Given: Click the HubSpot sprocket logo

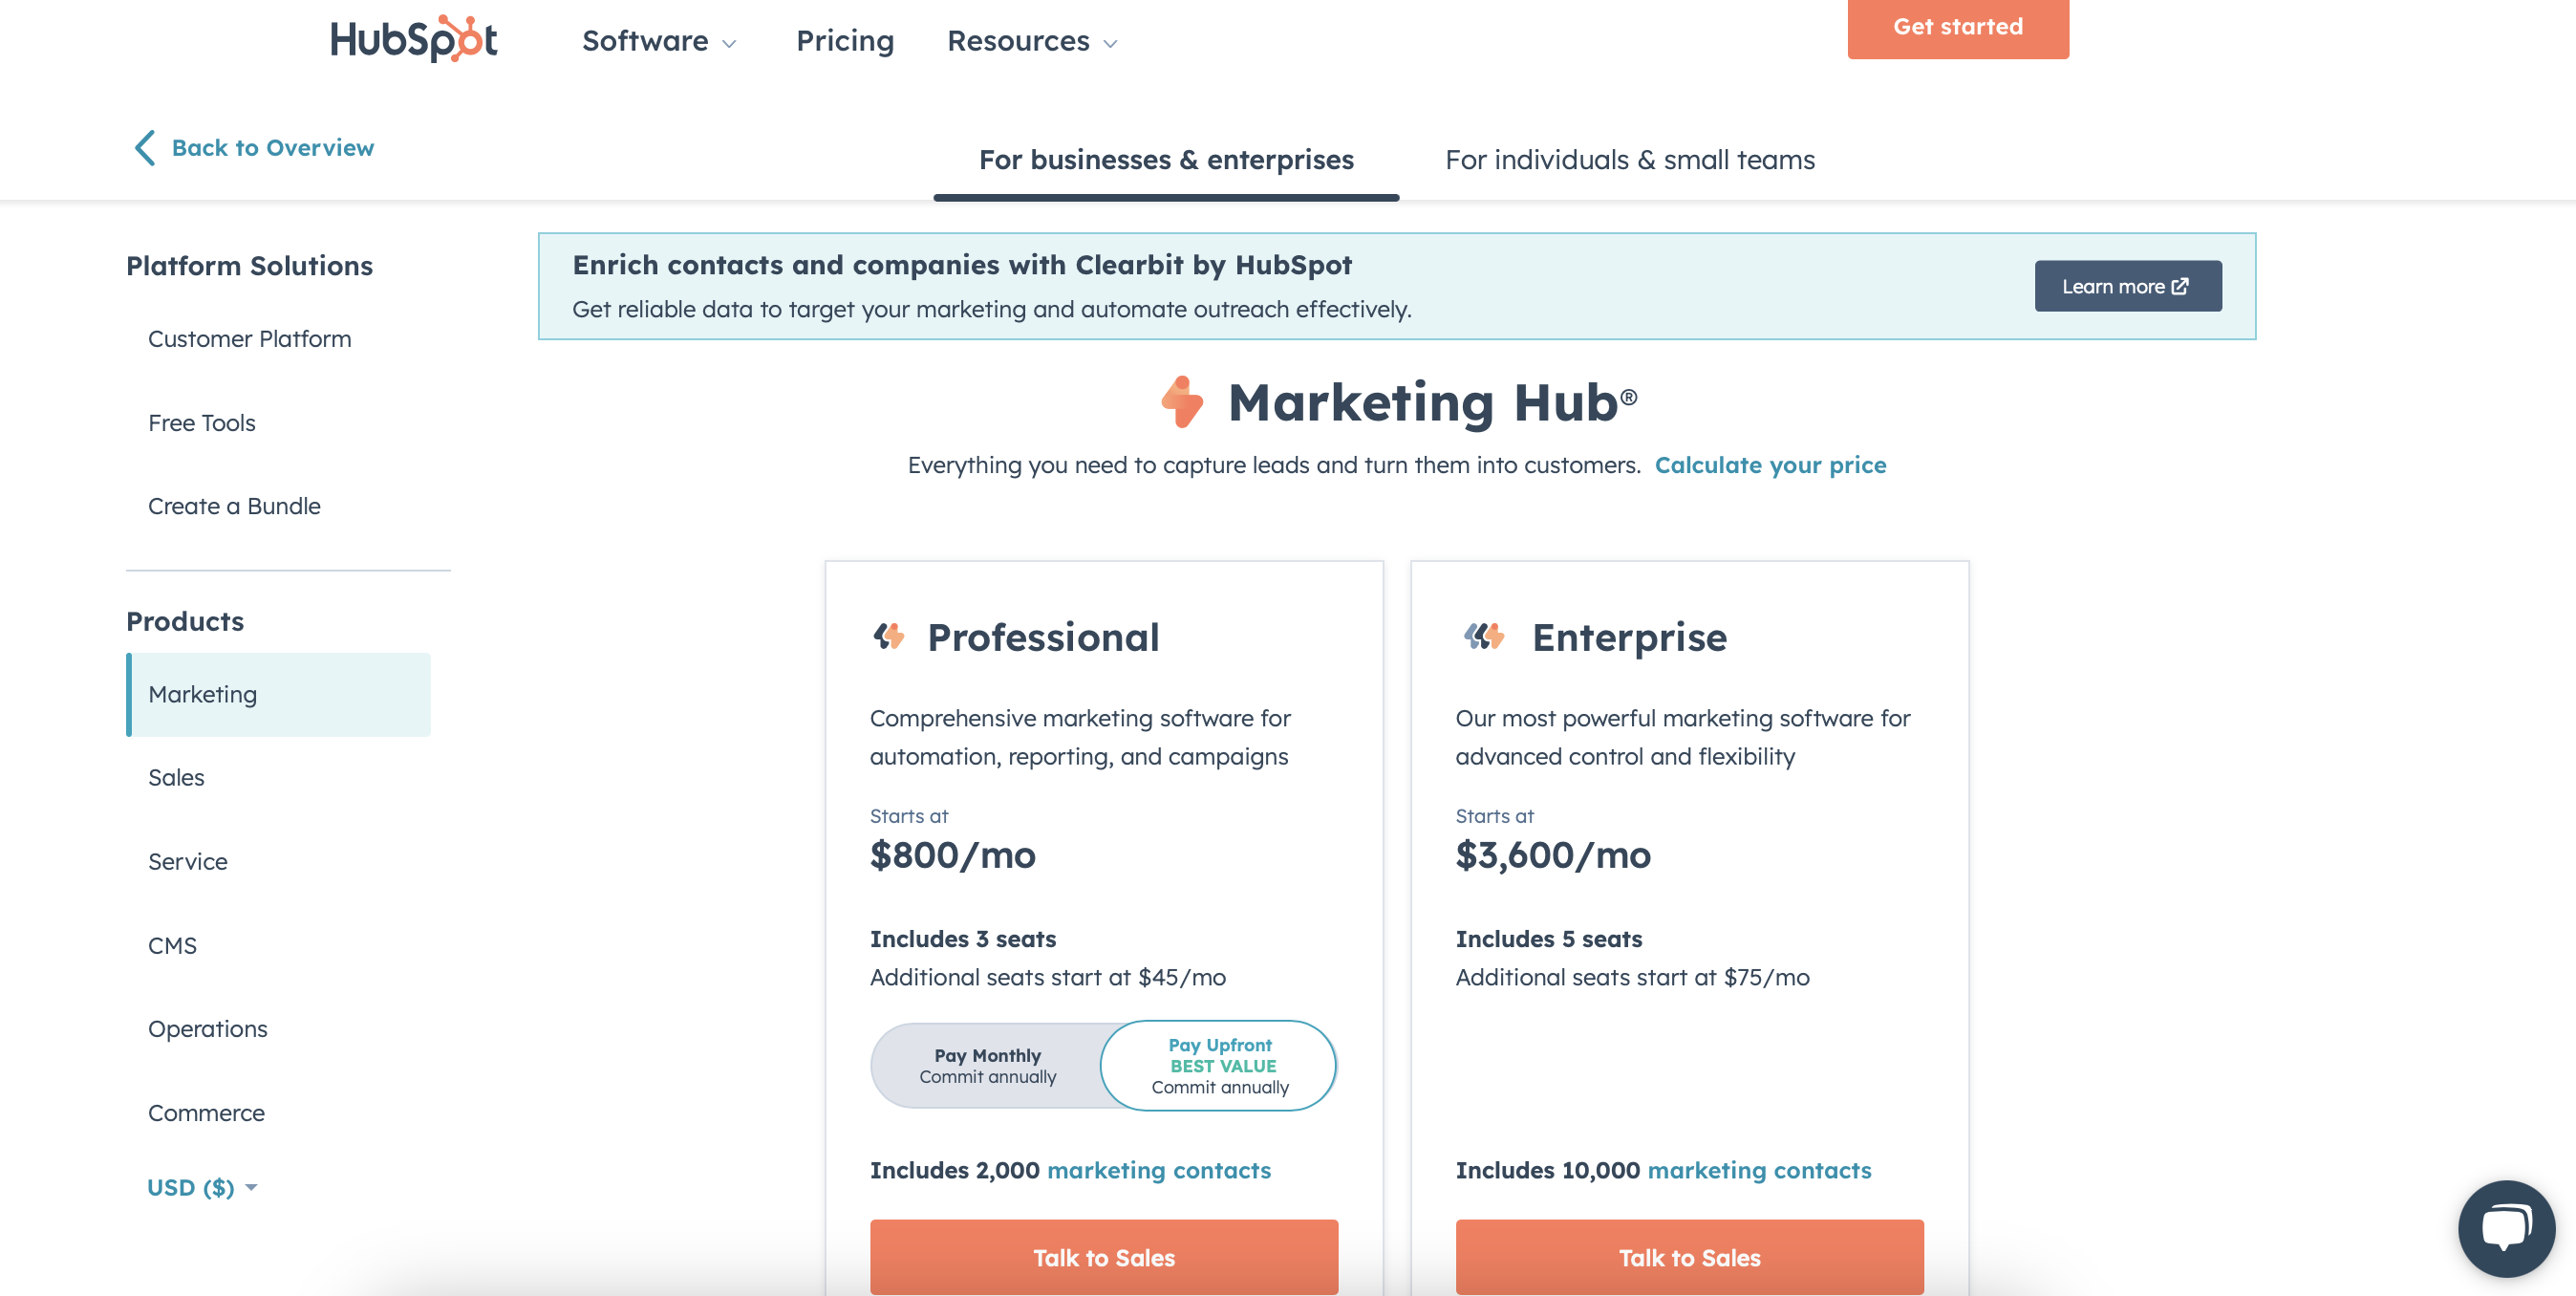Looking at the screenshot, I should (x=469, y=39).
